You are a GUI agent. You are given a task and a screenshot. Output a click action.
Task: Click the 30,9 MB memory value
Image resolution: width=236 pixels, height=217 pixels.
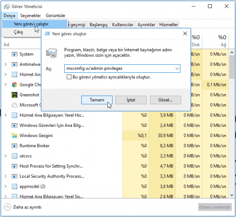tap(165, 136)
